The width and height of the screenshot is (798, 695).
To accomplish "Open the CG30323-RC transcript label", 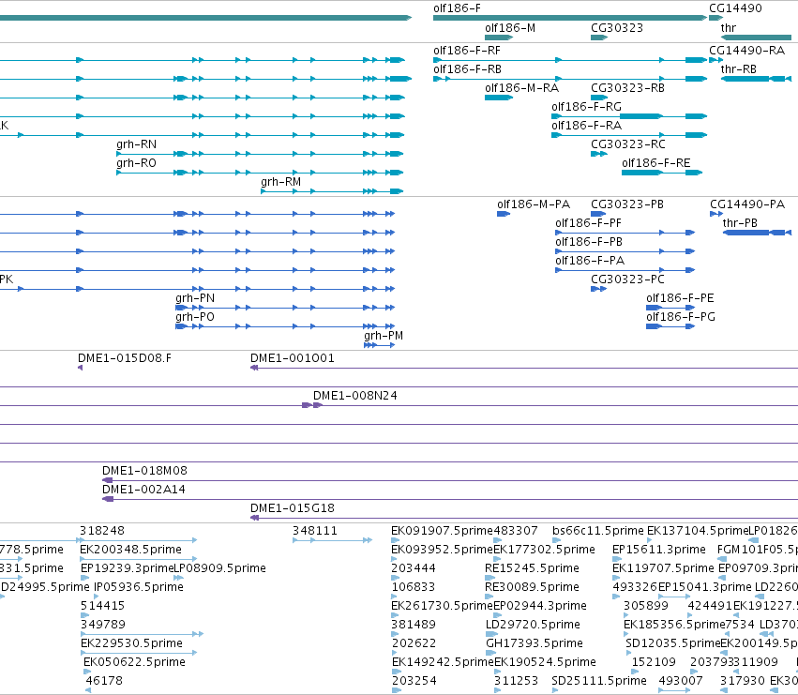I will pyautogui.click(x=627, y=144).
